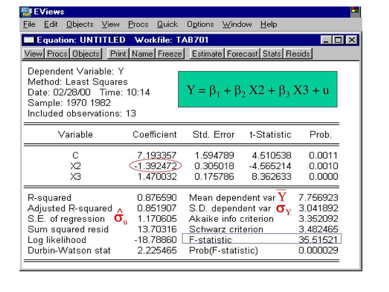389x292 pixels.
Task: Click the Adjusted R-squared value 0.851907
Action: coord(157,208)
